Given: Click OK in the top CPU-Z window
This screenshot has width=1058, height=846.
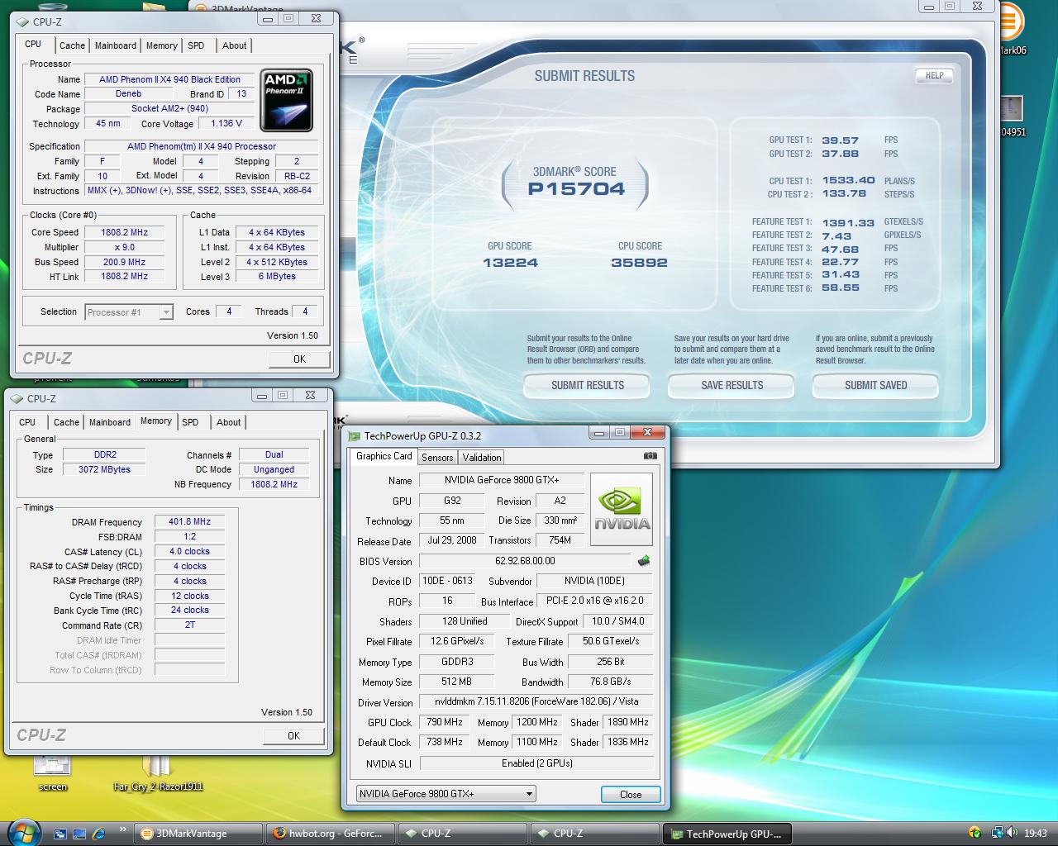Looking at the screenshot, I should pyautogui.click(x=299, y=359).
